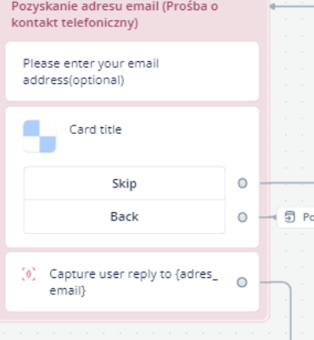Select the 'Capture user reply to {adres_email}' block

132,281
